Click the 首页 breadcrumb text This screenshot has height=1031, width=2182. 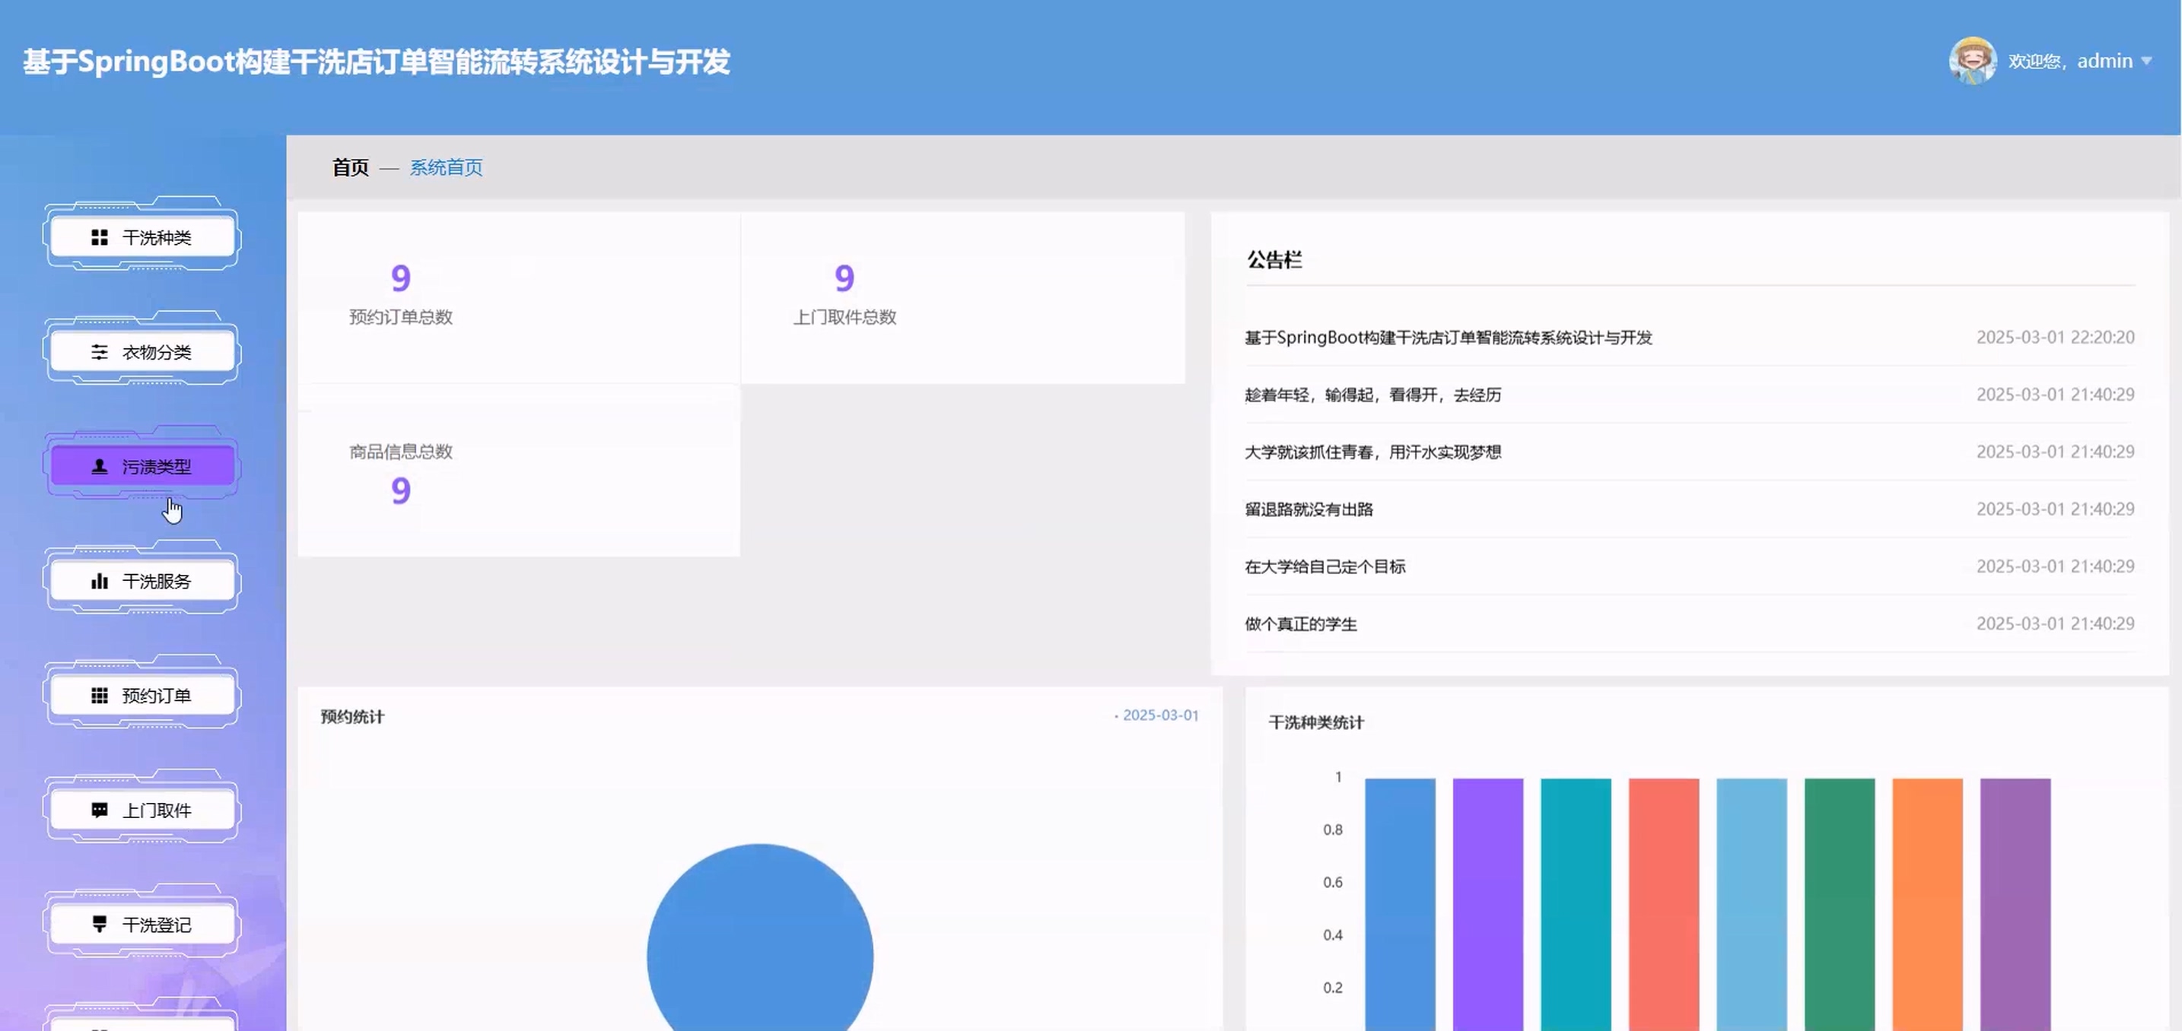(350, 167)
